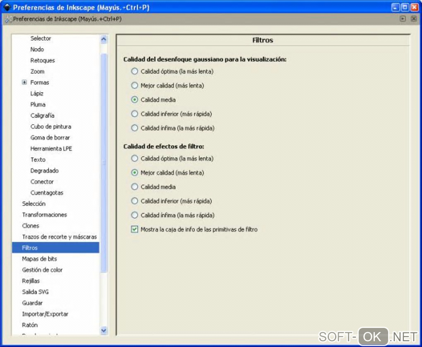The image size is (422, 347).
Task: Click the sidebar scroll down arrow
Action: (103, 330)
